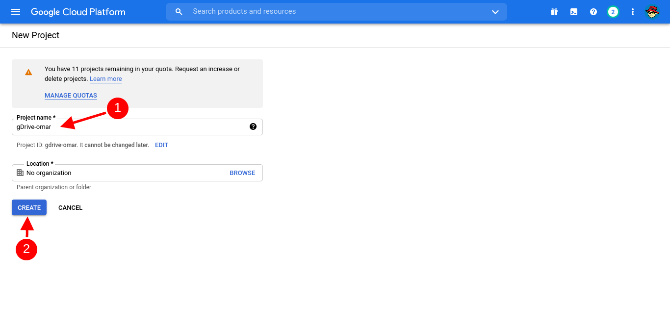Edit the project ID via EDIT
The height and width of the screenshot is (328, 670).
click(x=161, y=145)
